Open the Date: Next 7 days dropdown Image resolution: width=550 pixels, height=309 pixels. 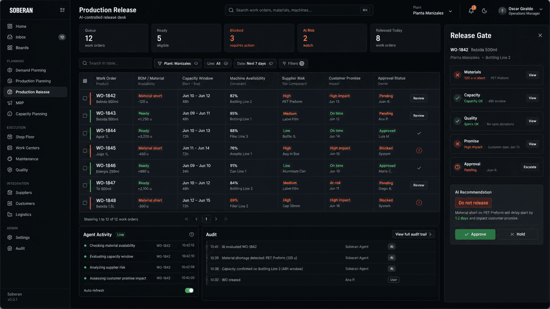pyautogui.click(x=255, y=63)
